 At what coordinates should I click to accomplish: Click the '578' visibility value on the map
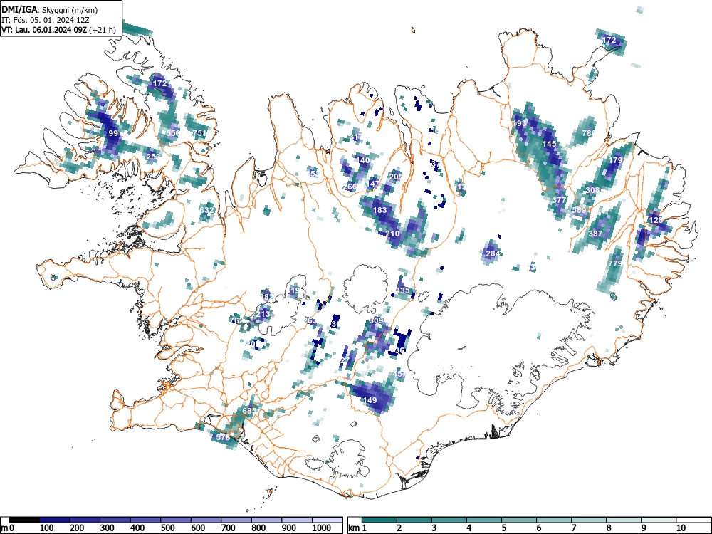(223, 437)
